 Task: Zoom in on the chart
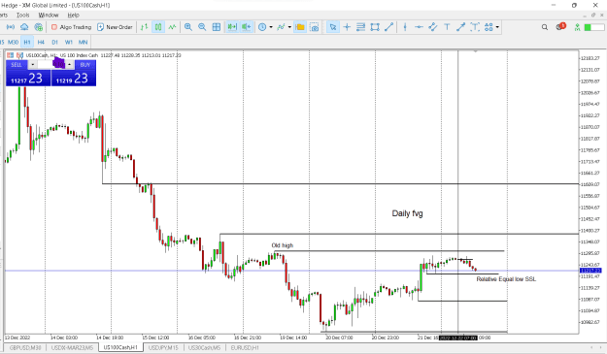(188, 27)
